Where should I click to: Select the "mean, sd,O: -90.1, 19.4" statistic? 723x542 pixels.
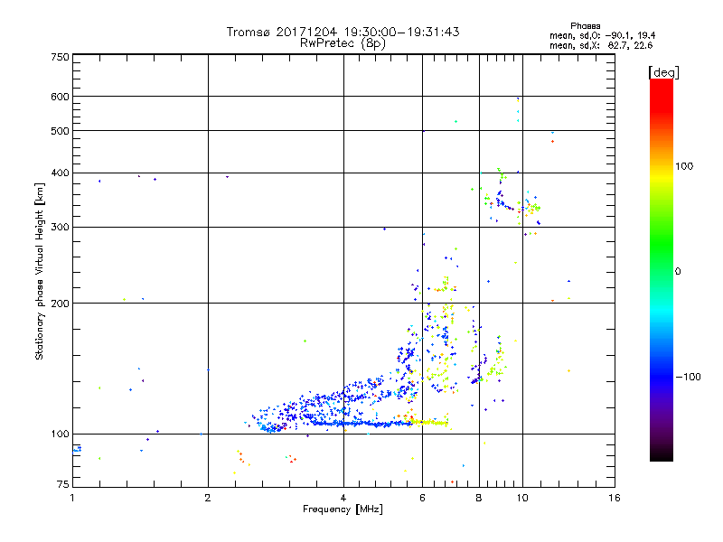coord(602,35)
